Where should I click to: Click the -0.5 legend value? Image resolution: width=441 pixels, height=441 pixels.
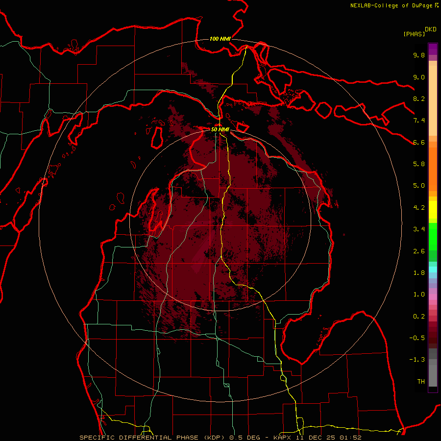tap(417, 338)
